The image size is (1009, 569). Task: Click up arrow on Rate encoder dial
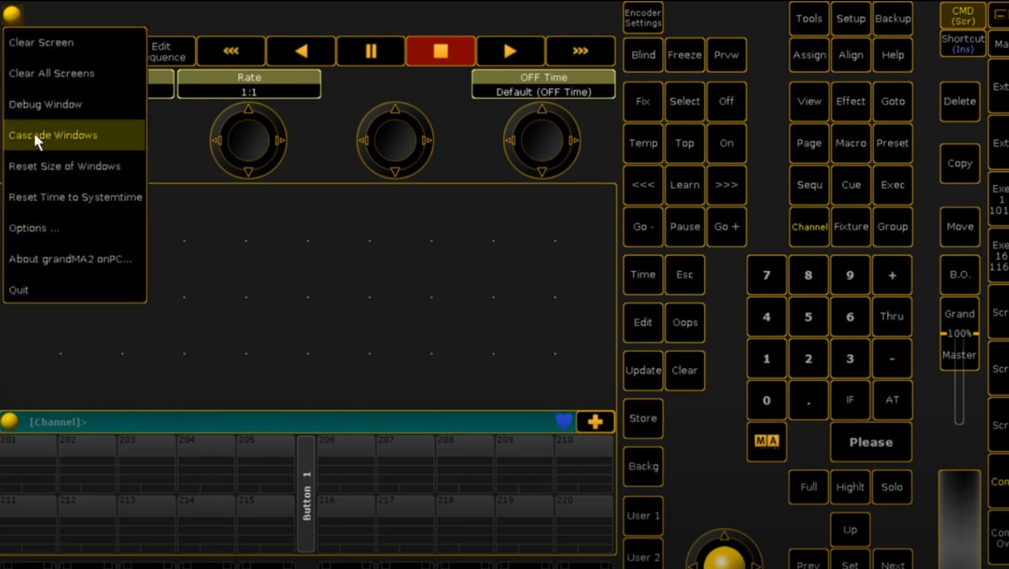click(248, 109)
